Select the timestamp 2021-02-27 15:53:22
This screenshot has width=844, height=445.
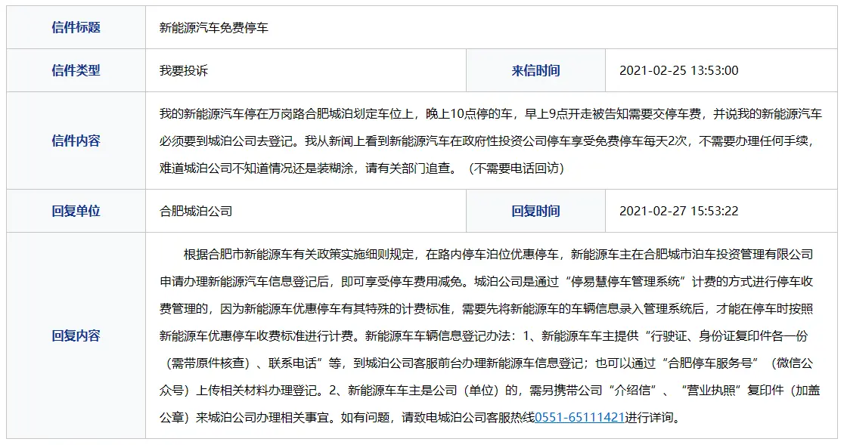coord(678,212)
